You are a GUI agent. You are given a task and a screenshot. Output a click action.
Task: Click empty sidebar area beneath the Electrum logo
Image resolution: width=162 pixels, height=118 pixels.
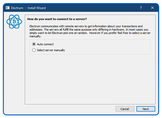(x=14, y=67)
